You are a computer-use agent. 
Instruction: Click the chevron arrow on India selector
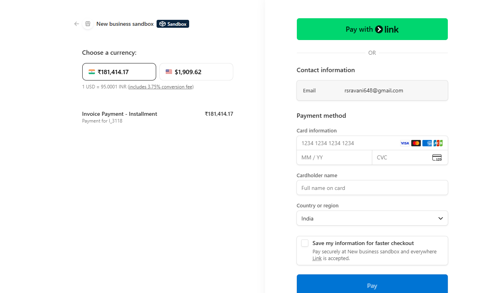(x=440, y=218)
